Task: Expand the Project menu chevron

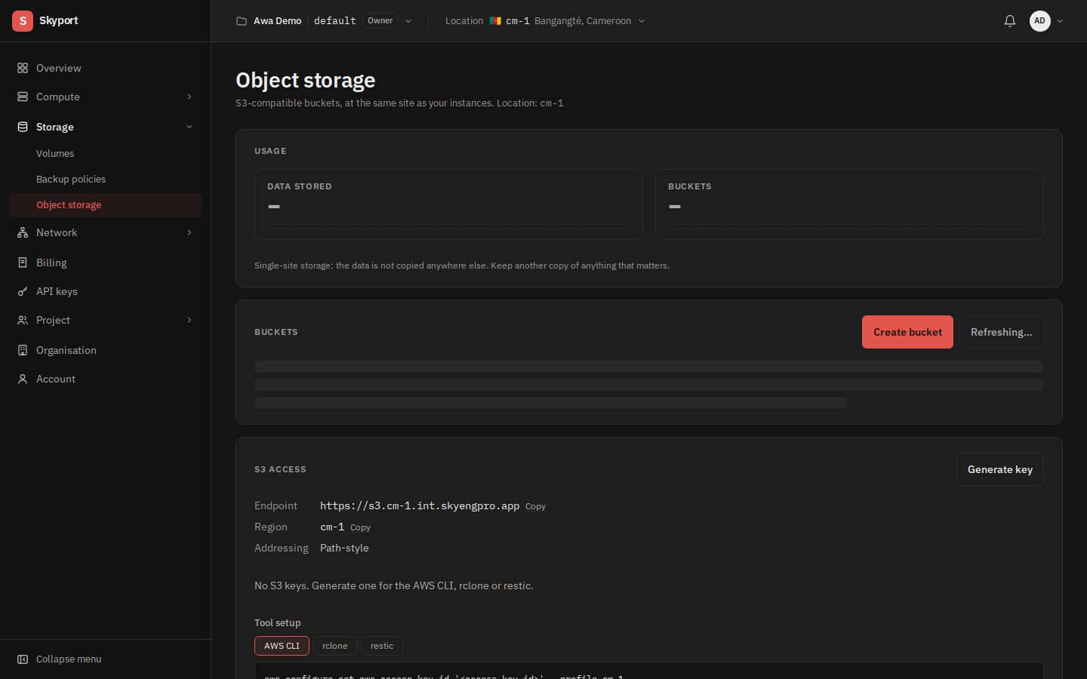Action: click(189, 320)
